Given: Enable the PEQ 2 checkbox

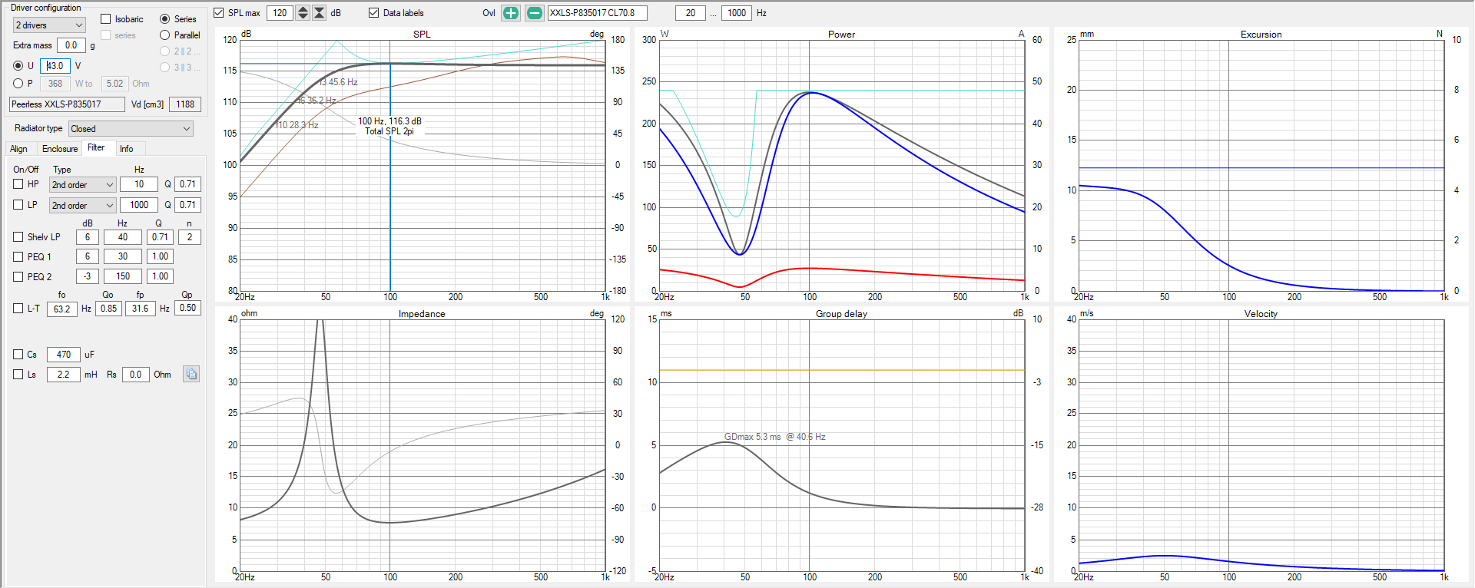Looking at the screenshot, I should [x=18, y=277].
